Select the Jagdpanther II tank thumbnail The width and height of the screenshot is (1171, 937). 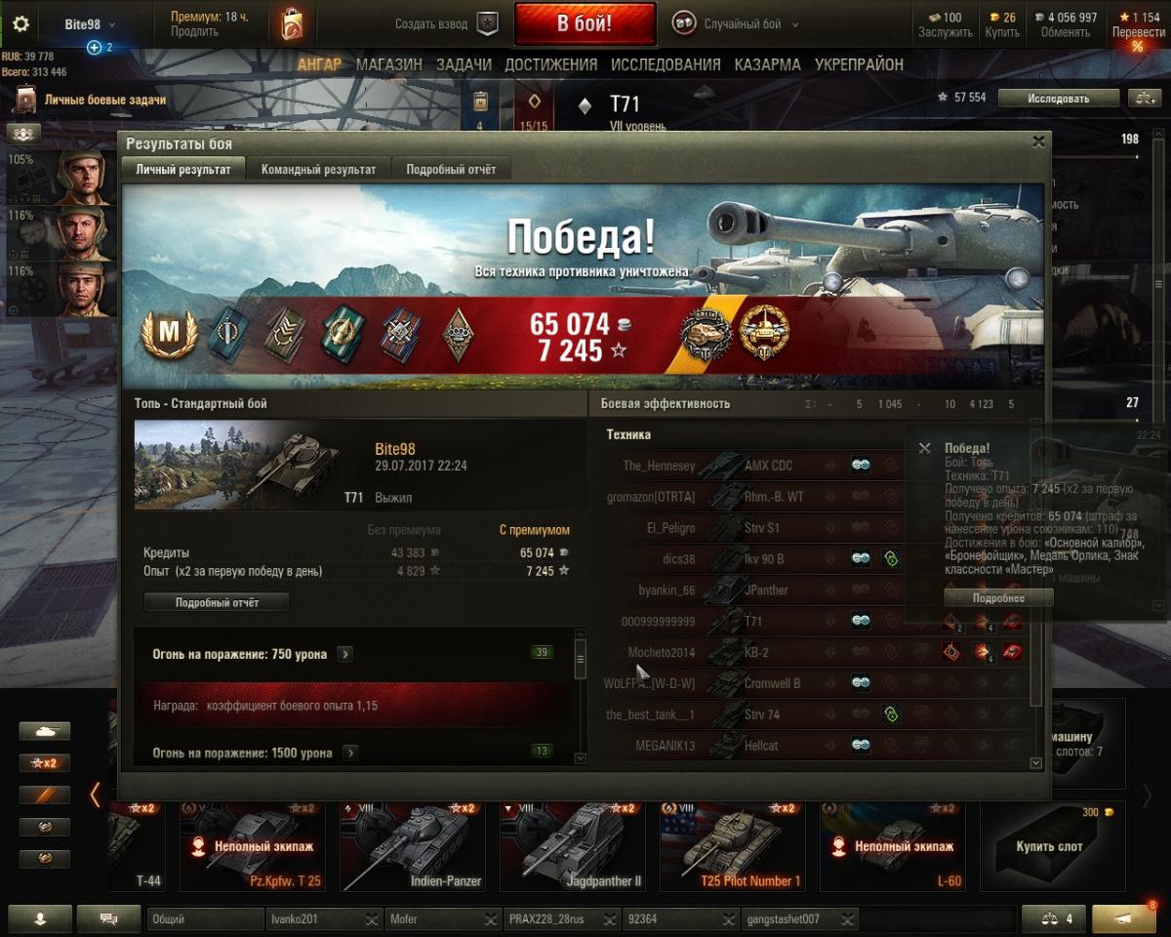pos(577,846)
